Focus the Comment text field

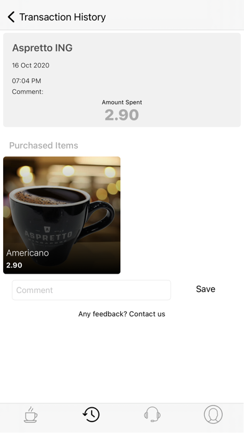tap(91, 290)
